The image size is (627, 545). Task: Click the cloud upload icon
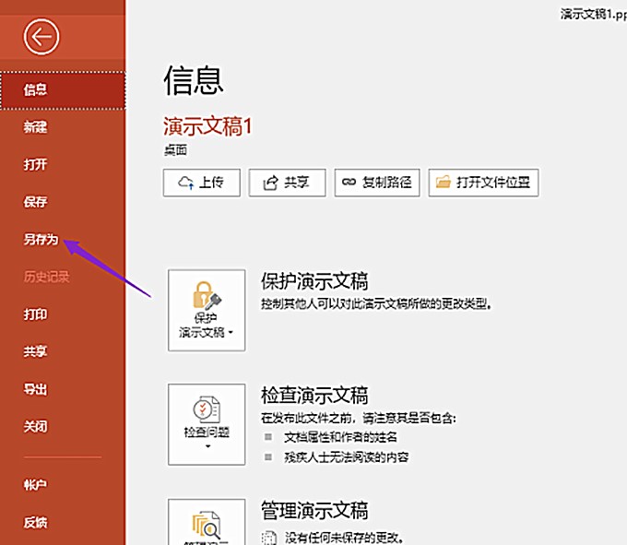[x=186, y=183]
